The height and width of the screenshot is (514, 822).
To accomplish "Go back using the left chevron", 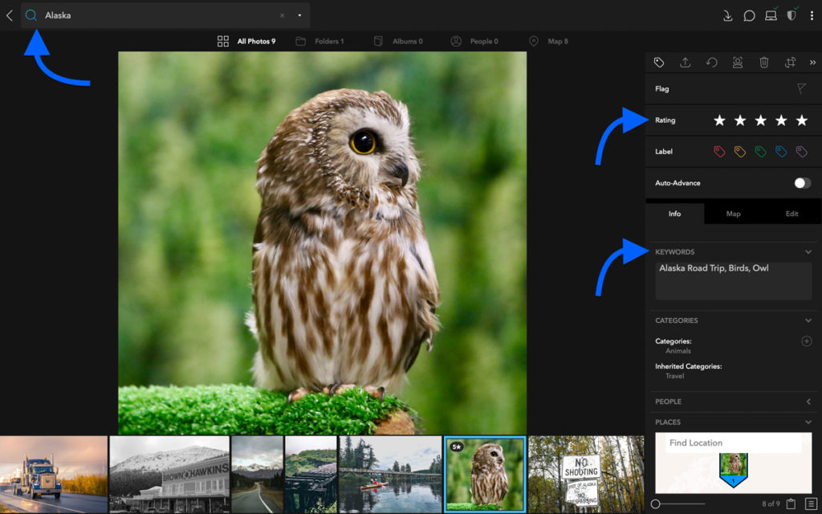I will point(10,15).
